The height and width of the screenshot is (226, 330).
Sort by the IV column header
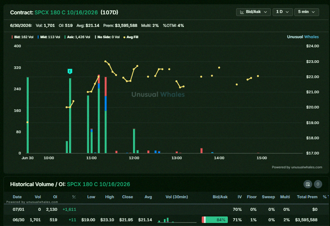(240, 197)
